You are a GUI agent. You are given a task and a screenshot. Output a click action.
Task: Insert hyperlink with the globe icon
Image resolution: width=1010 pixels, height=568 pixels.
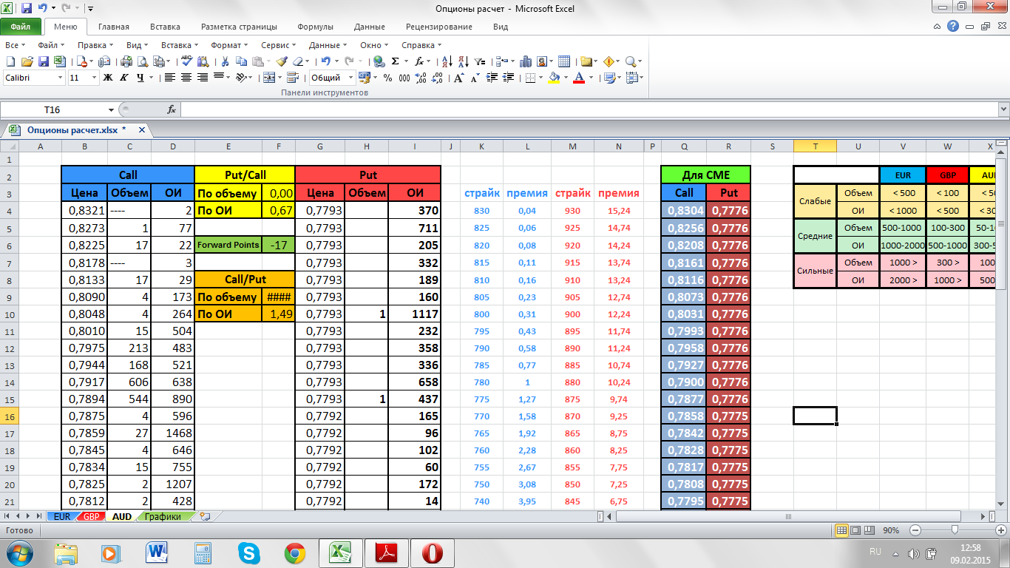point(379,62)
